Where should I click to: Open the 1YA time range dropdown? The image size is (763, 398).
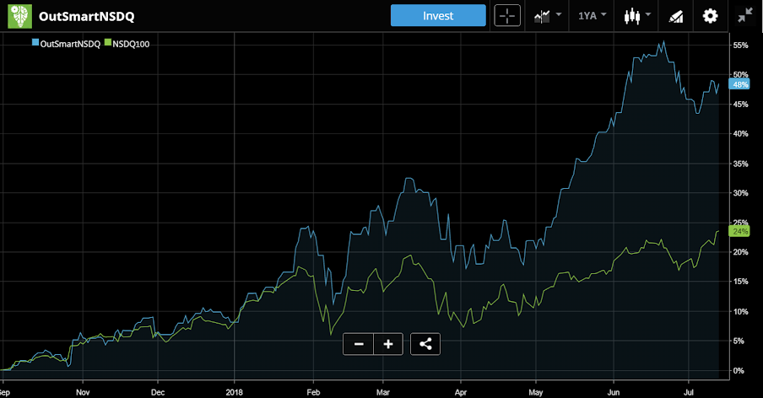(x=593, y=15)
